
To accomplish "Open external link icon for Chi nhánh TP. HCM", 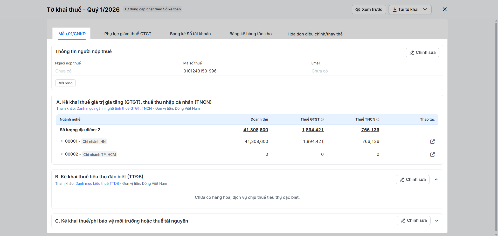I will 432,154.
